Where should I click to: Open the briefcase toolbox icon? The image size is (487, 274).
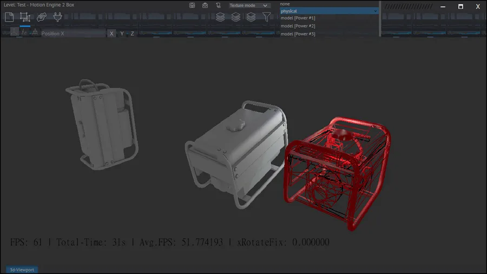205,5
